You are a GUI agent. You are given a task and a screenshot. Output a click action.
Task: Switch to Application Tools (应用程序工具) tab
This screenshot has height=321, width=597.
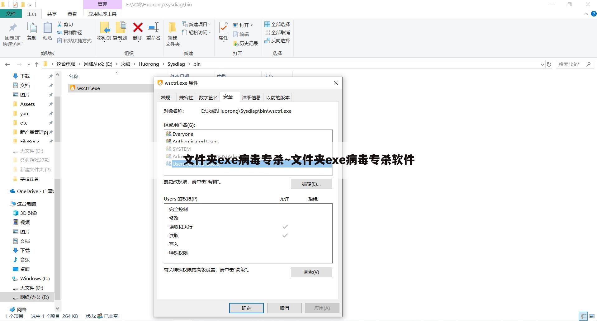click(102, 14)
